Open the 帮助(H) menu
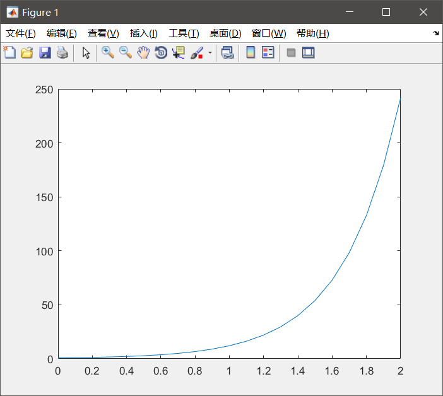The height and width of the screenshot is (396, 443). 313,33
